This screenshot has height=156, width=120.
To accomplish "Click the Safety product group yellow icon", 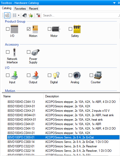I will (x=77, y=29).
